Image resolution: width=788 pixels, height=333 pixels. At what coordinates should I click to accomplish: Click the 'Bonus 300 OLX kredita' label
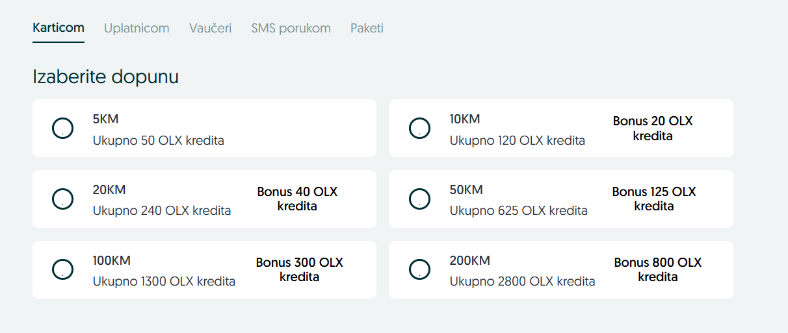pos(299,270)
